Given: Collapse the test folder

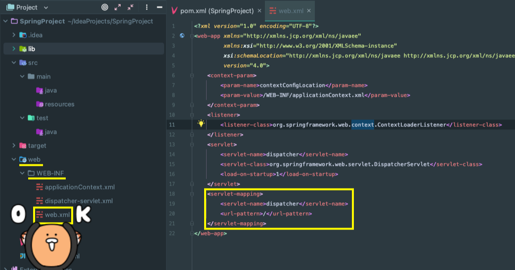Looking at the screenshot, I should tap(22, 118).
